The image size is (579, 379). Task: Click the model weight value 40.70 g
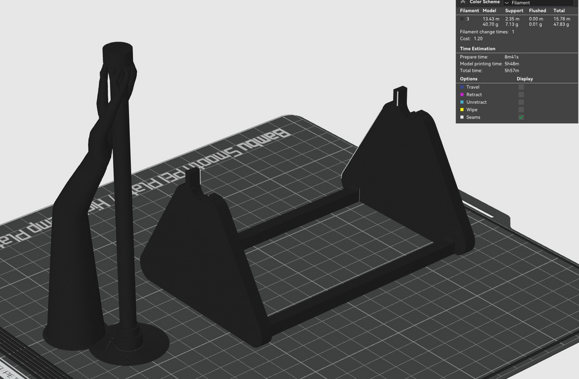[x=490, y=24]
